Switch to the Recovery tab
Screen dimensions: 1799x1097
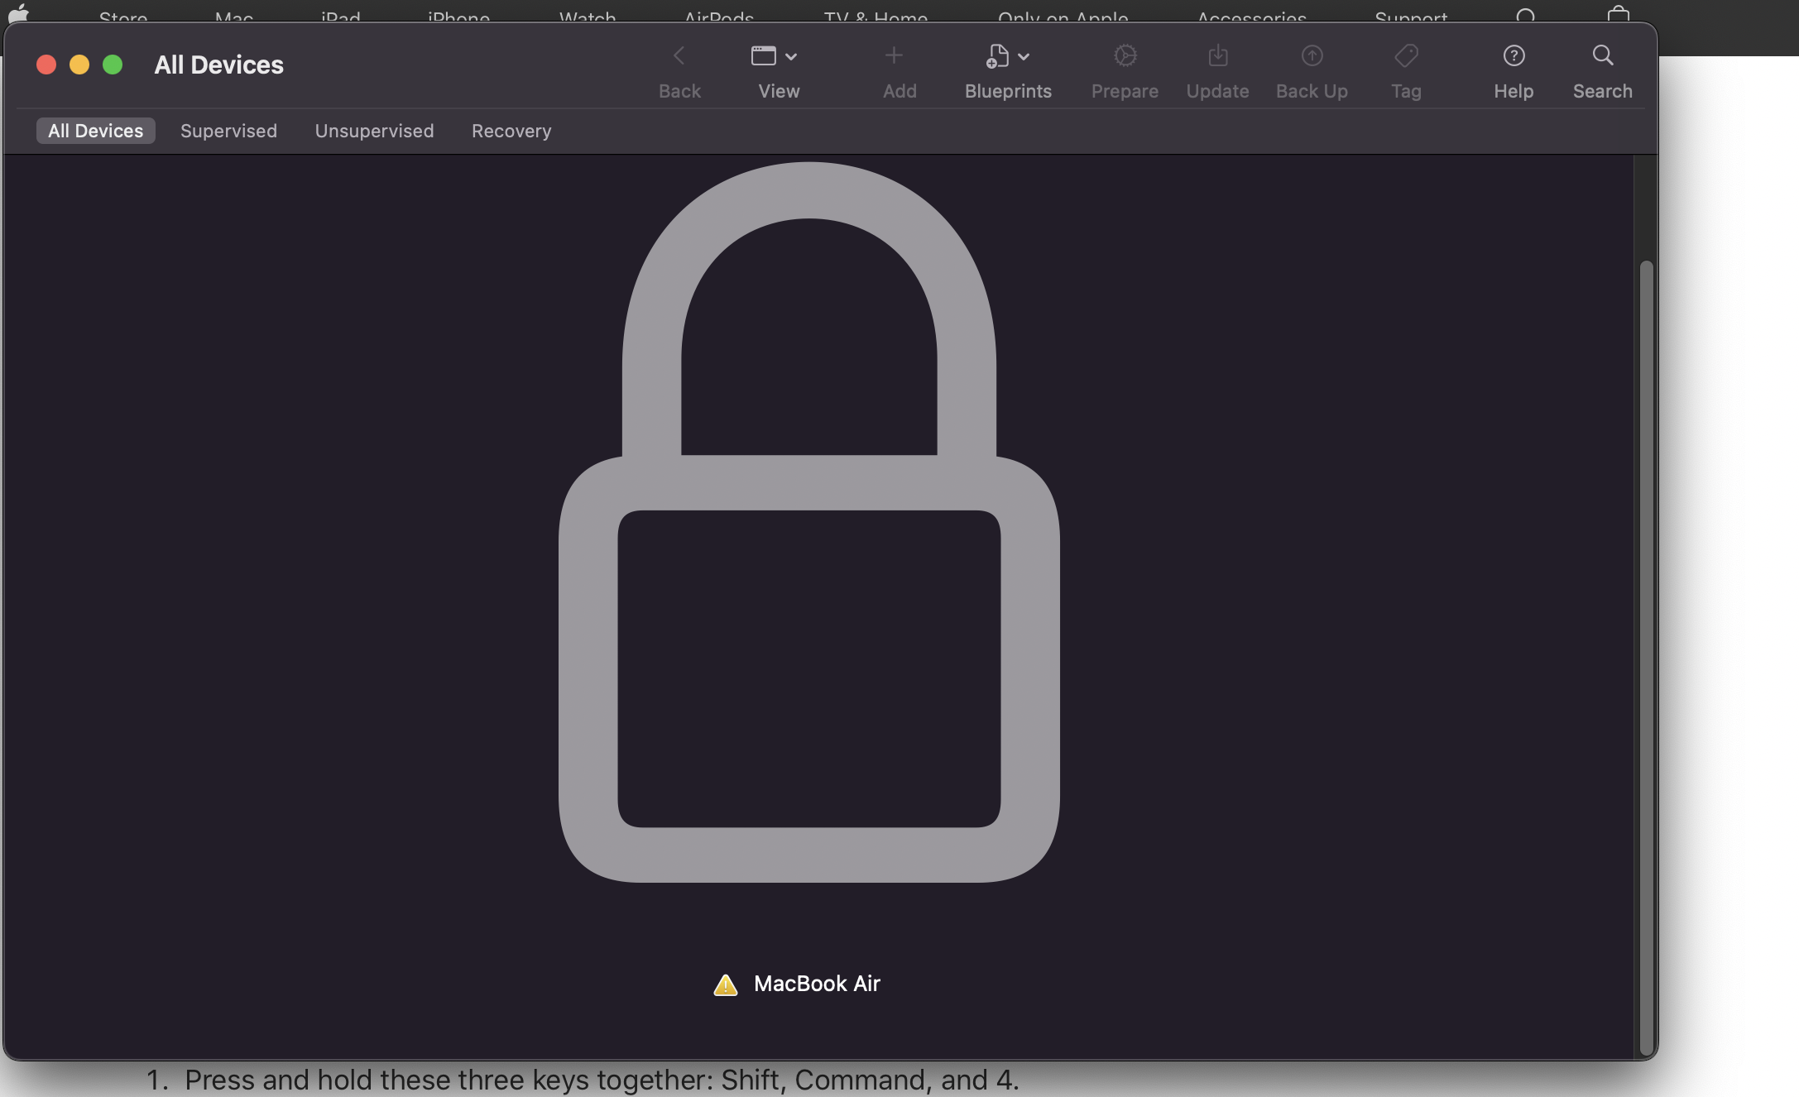511,131
